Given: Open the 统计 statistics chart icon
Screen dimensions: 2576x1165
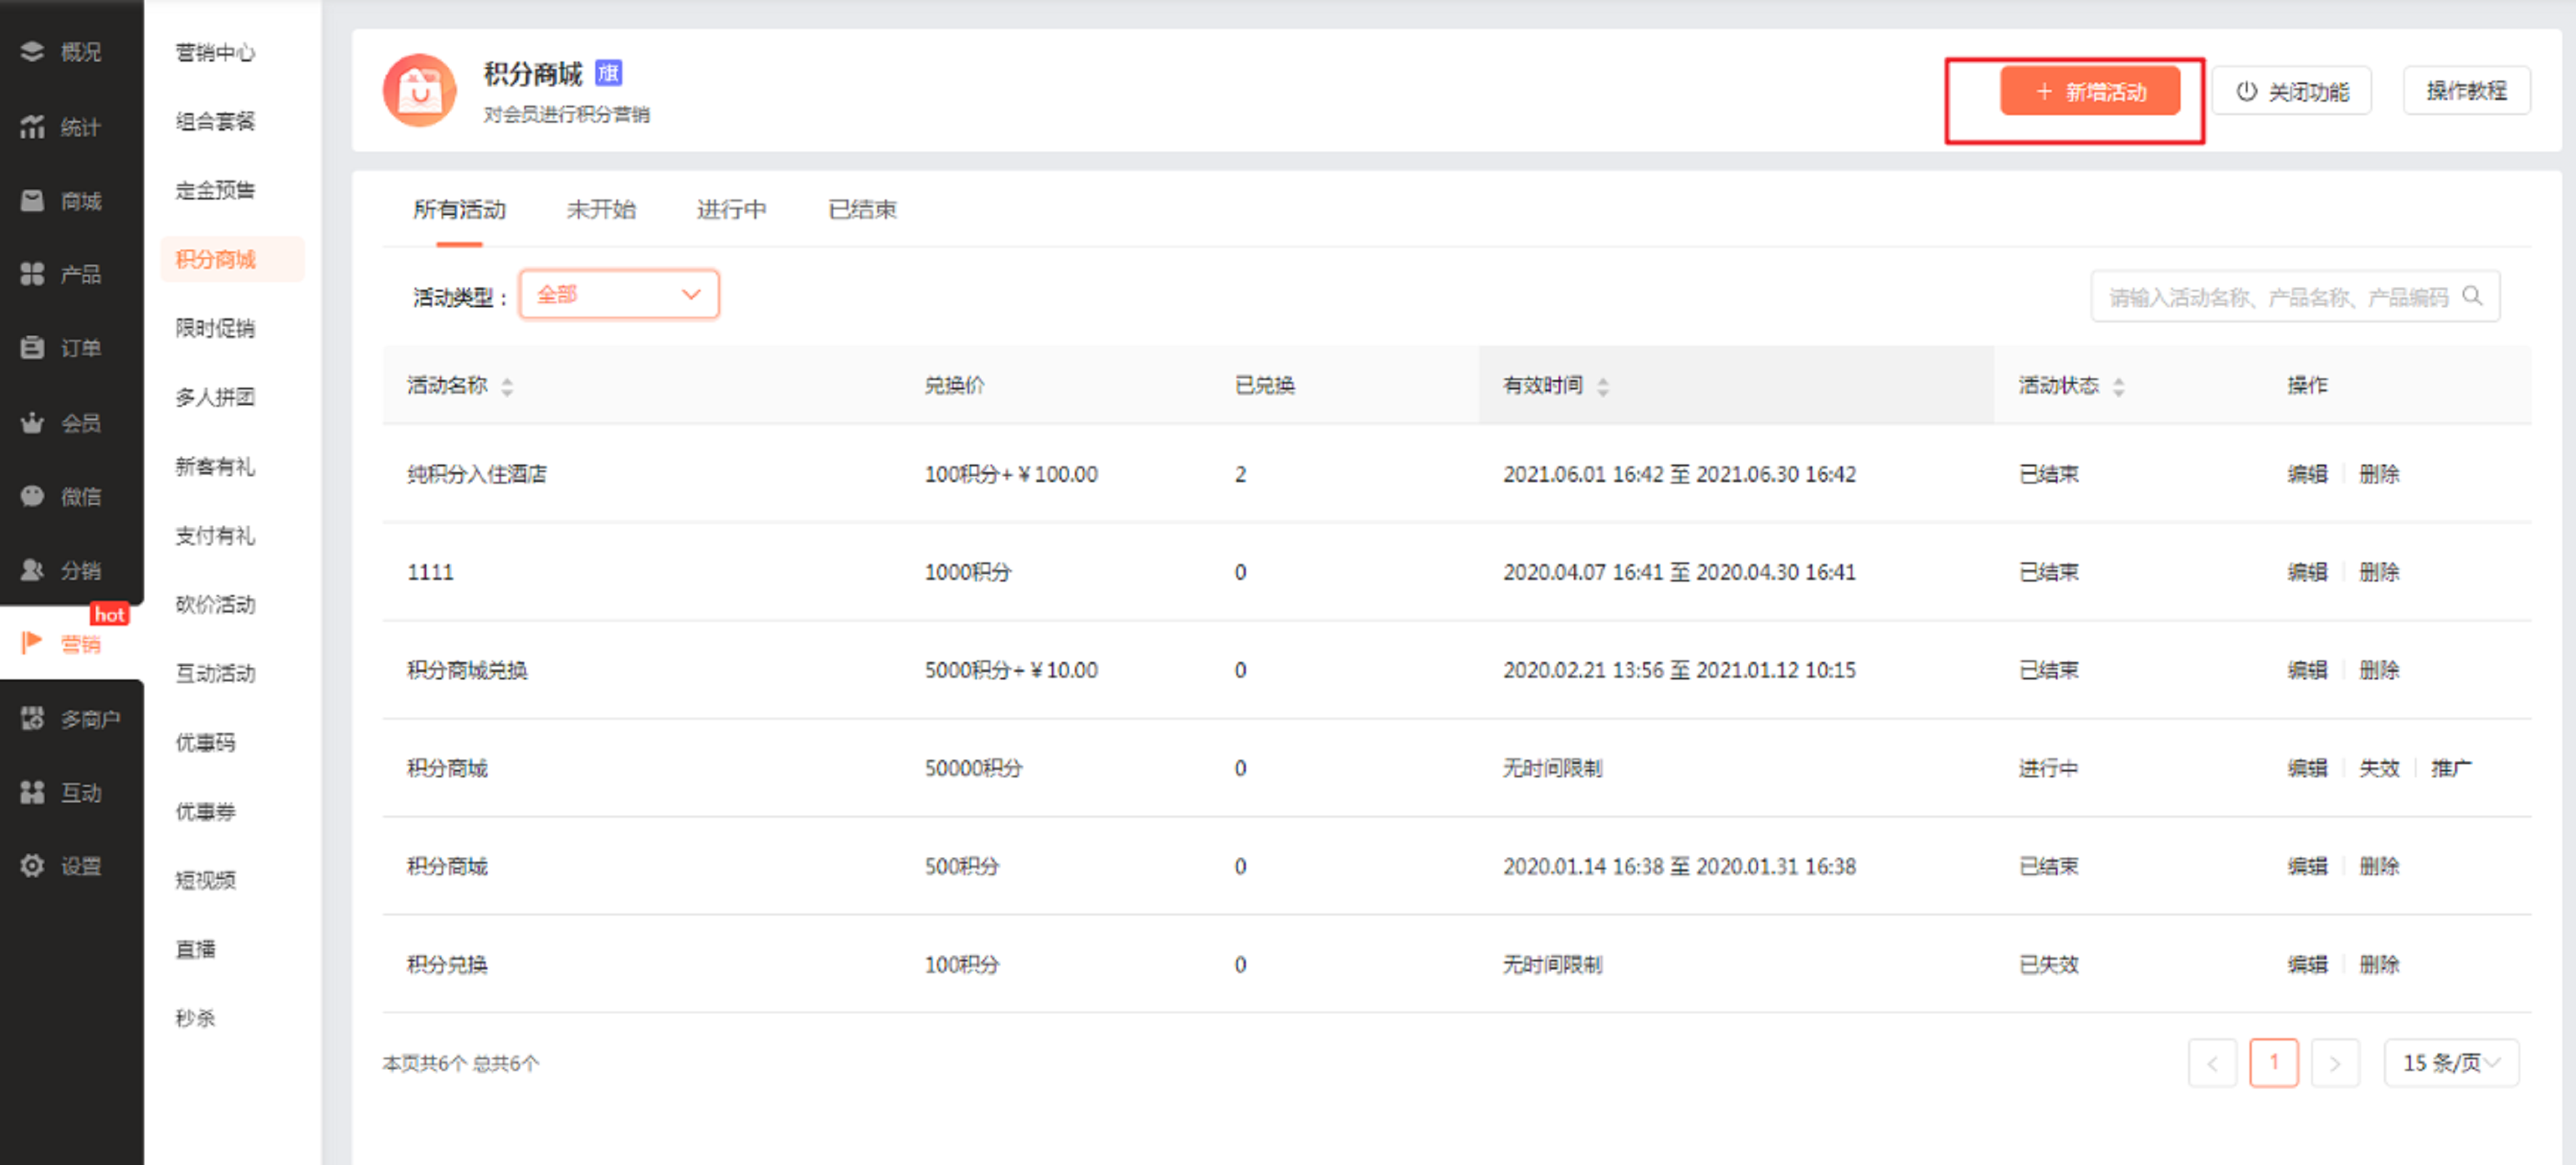Looking at the screenshot, I should click(32, 126).
